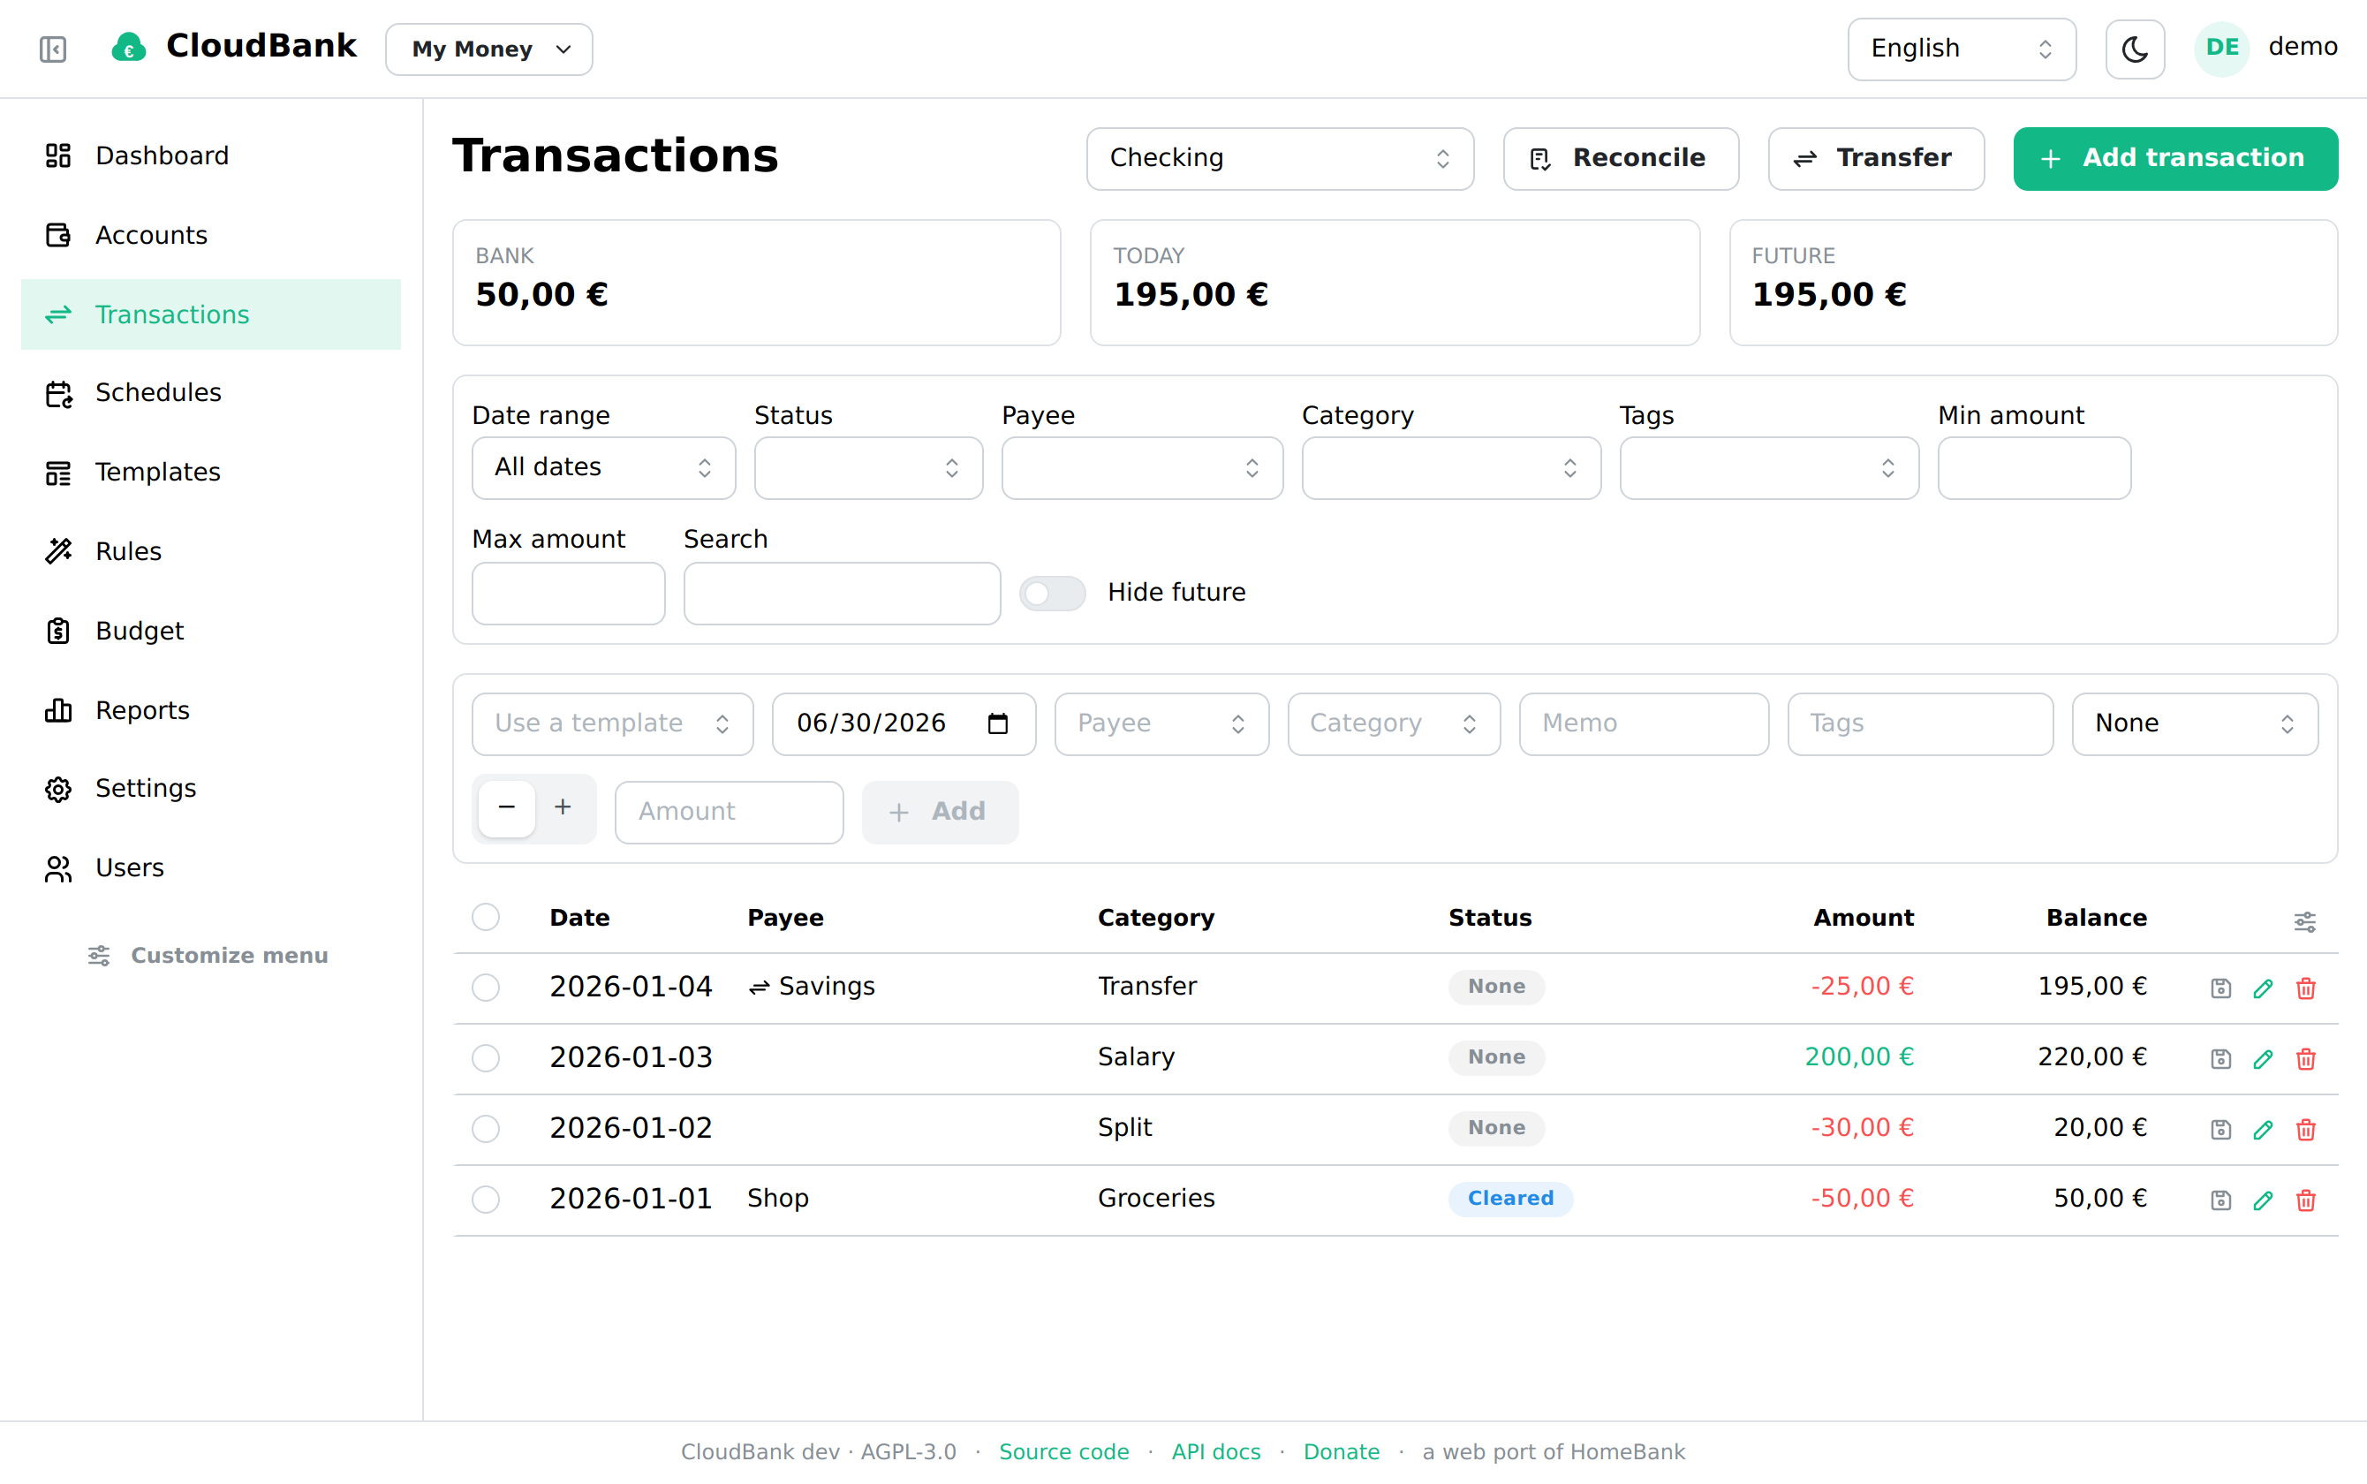Select all transactions header checkbox
This screenshot has width=2367, height=1484.
(x=486, y=918)
